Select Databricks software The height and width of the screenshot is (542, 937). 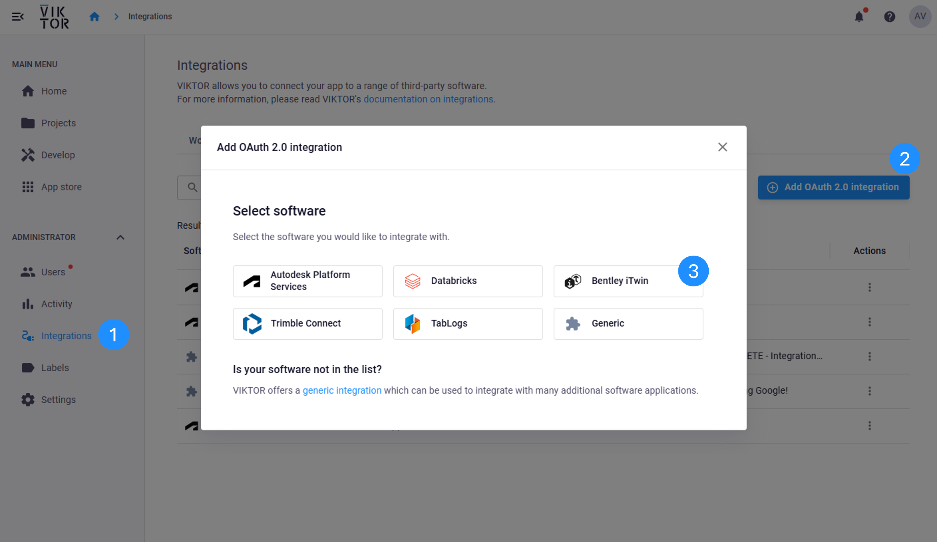[x=468, y=282]
